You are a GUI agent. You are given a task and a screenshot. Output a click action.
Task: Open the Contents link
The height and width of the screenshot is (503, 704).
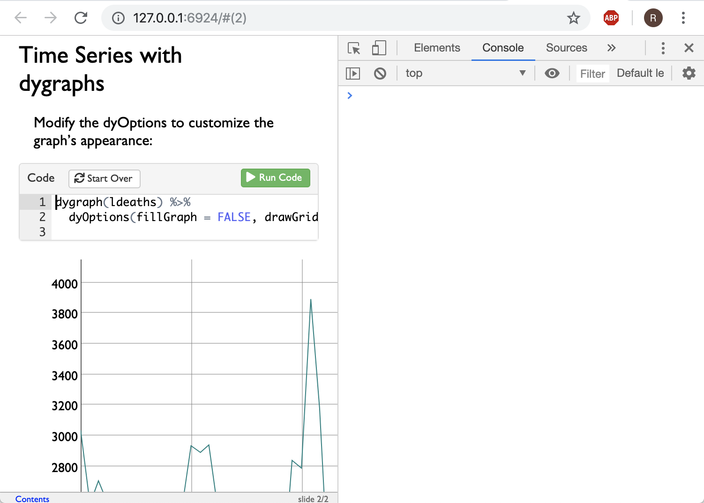(x=32, y=499)
